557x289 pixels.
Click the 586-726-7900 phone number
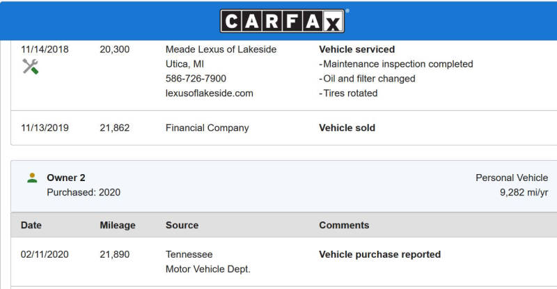click(x=196, y=79)
